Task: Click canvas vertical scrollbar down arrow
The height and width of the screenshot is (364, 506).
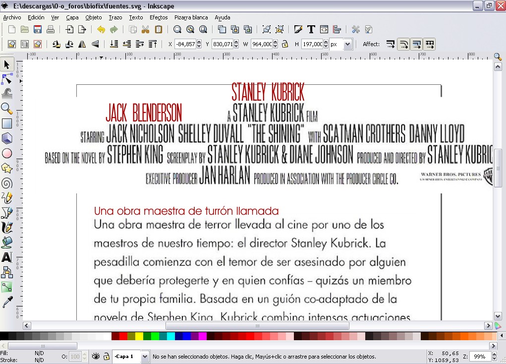Action: click(498, 316)
